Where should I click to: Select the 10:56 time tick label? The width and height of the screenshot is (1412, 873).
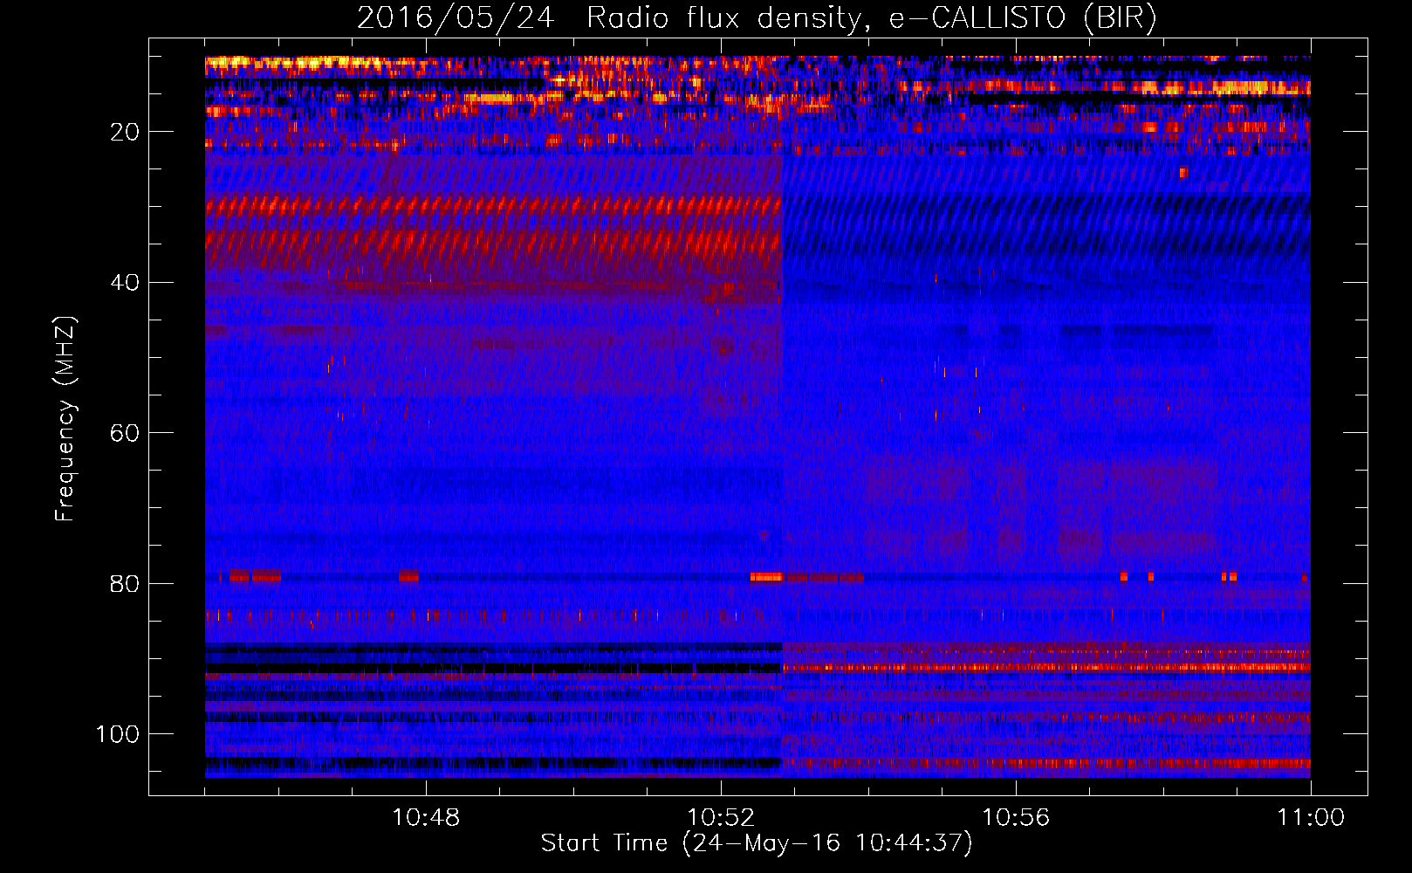[1016, 818]
